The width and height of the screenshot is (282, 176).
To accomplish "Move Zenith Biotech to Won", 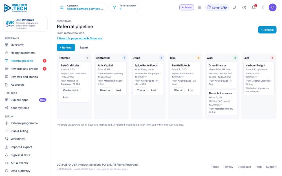I will tap(178, 90).
